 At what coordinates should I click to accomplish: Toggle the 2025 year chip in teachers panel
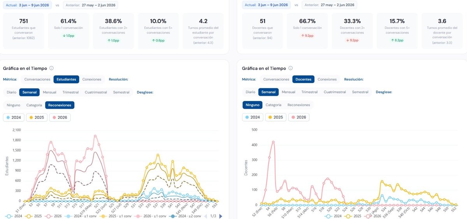(x=276, y=117)
